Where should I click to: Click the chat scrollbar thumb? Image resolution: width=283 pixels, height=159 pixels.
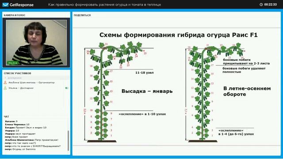(x=68, y=140)
